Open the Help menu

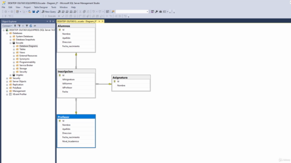tap(73, 7)
